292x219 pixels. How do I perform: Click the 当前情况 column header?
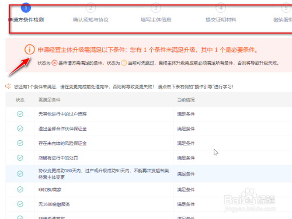[186, 100]
